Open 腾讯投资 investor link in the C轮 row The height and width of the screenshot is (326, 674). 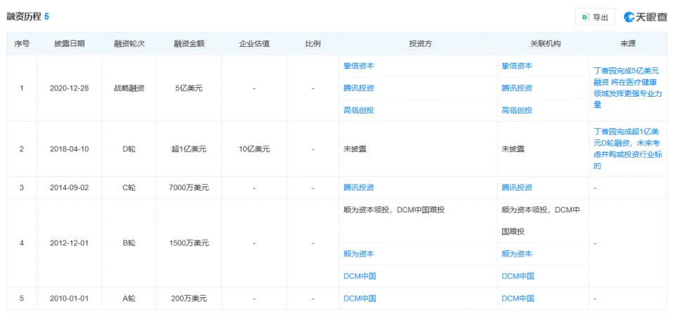[x=359, y=187]
